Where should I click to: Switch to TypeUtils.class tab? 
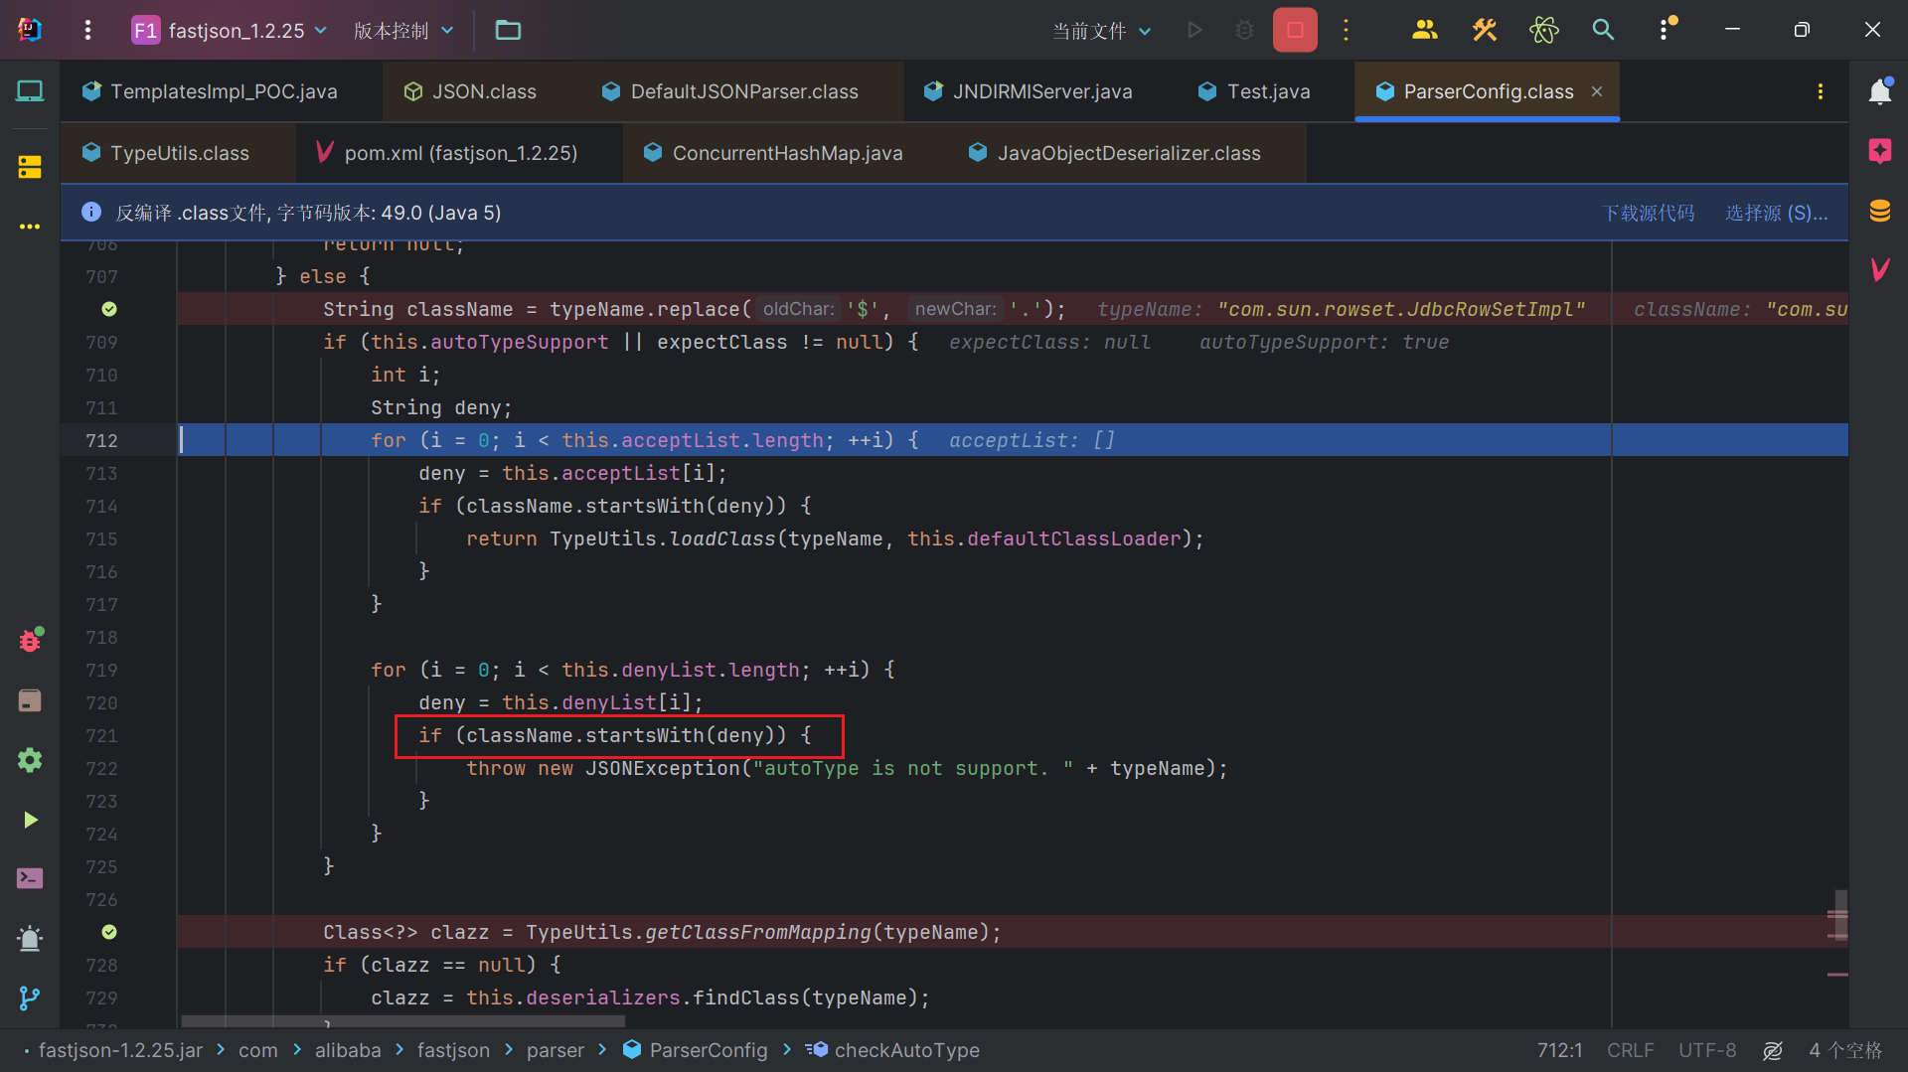tap(167, 153)
